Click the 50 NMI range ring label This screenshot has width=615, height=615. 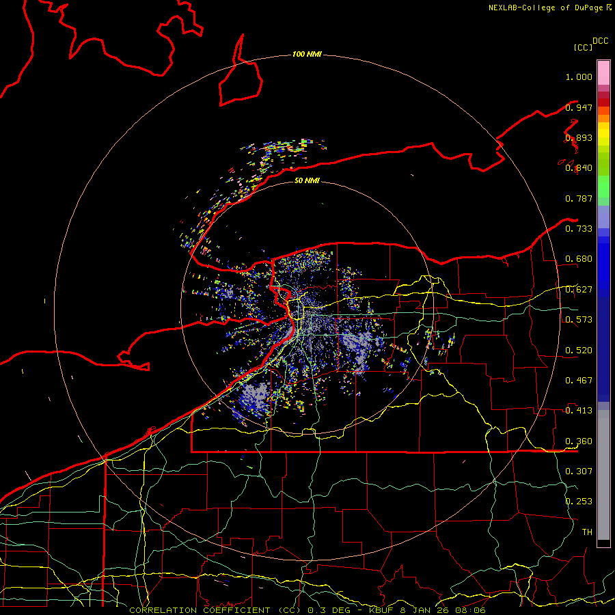(x=307, y=181)
